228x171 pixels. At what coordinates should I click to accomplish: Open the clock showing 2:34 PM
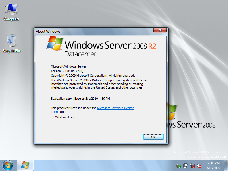tap(213, 166)
